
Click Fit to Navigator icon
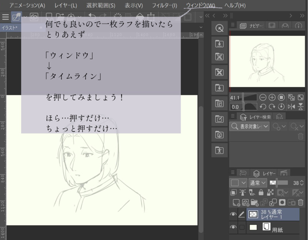291,97
